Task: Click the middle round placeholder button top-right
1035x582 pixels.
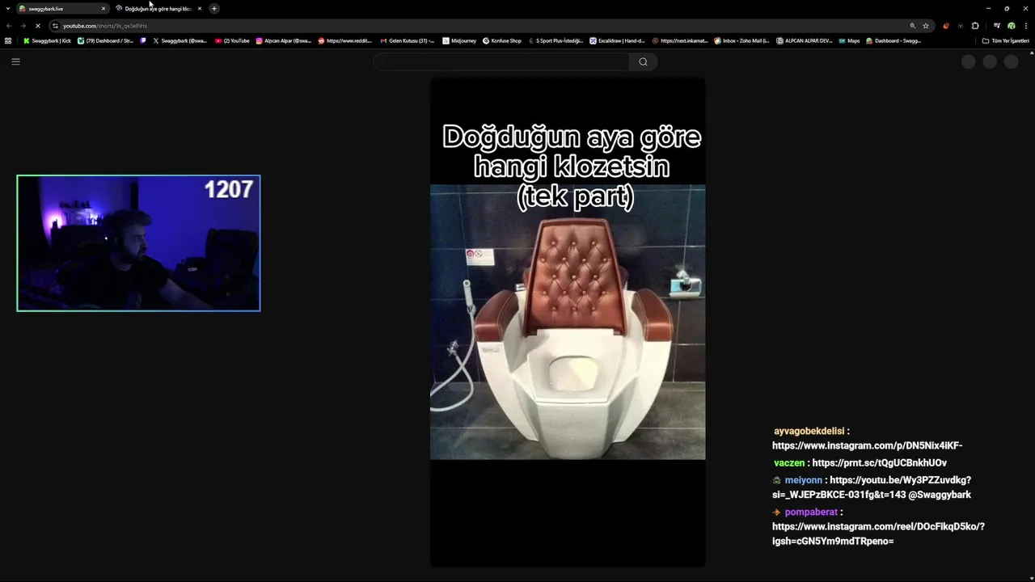Action: (990, 61)
